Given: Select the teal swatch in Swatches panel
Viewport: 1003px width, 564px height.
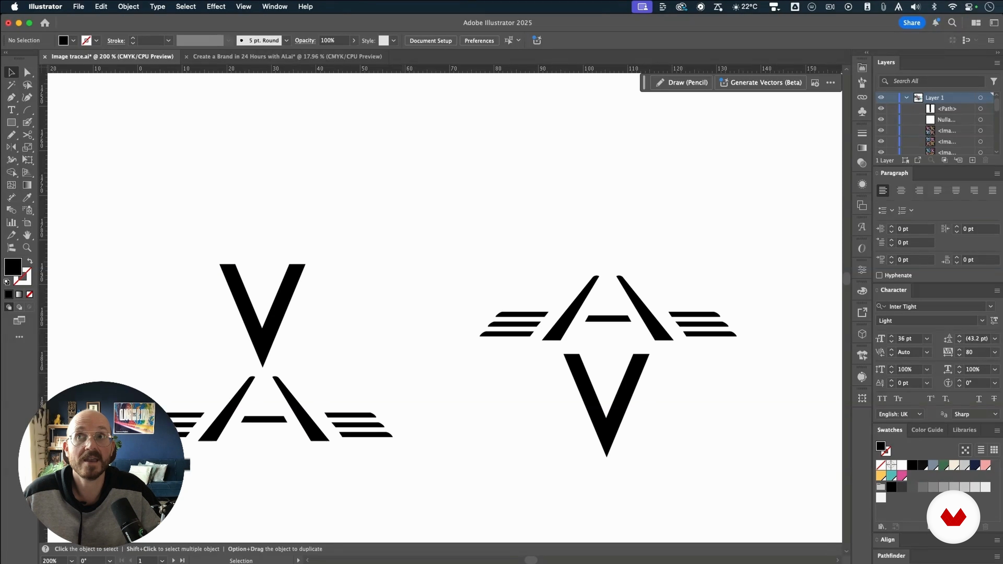Looking at the screenshot, I should (892, 476).
